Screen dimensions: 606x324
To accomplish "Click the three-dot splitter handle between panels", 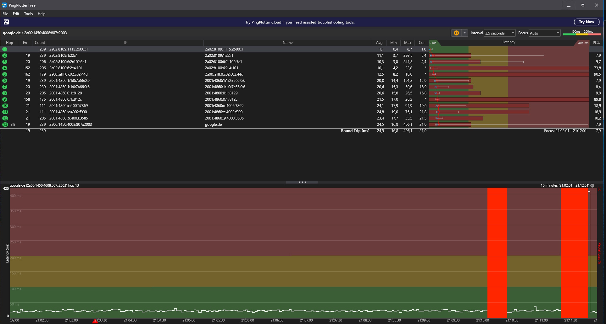I will tap(302, 182).
